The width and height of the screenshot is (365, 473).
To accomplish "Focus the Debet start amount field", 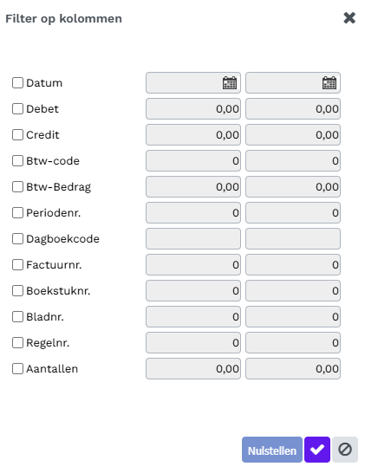I will [193, 108].
